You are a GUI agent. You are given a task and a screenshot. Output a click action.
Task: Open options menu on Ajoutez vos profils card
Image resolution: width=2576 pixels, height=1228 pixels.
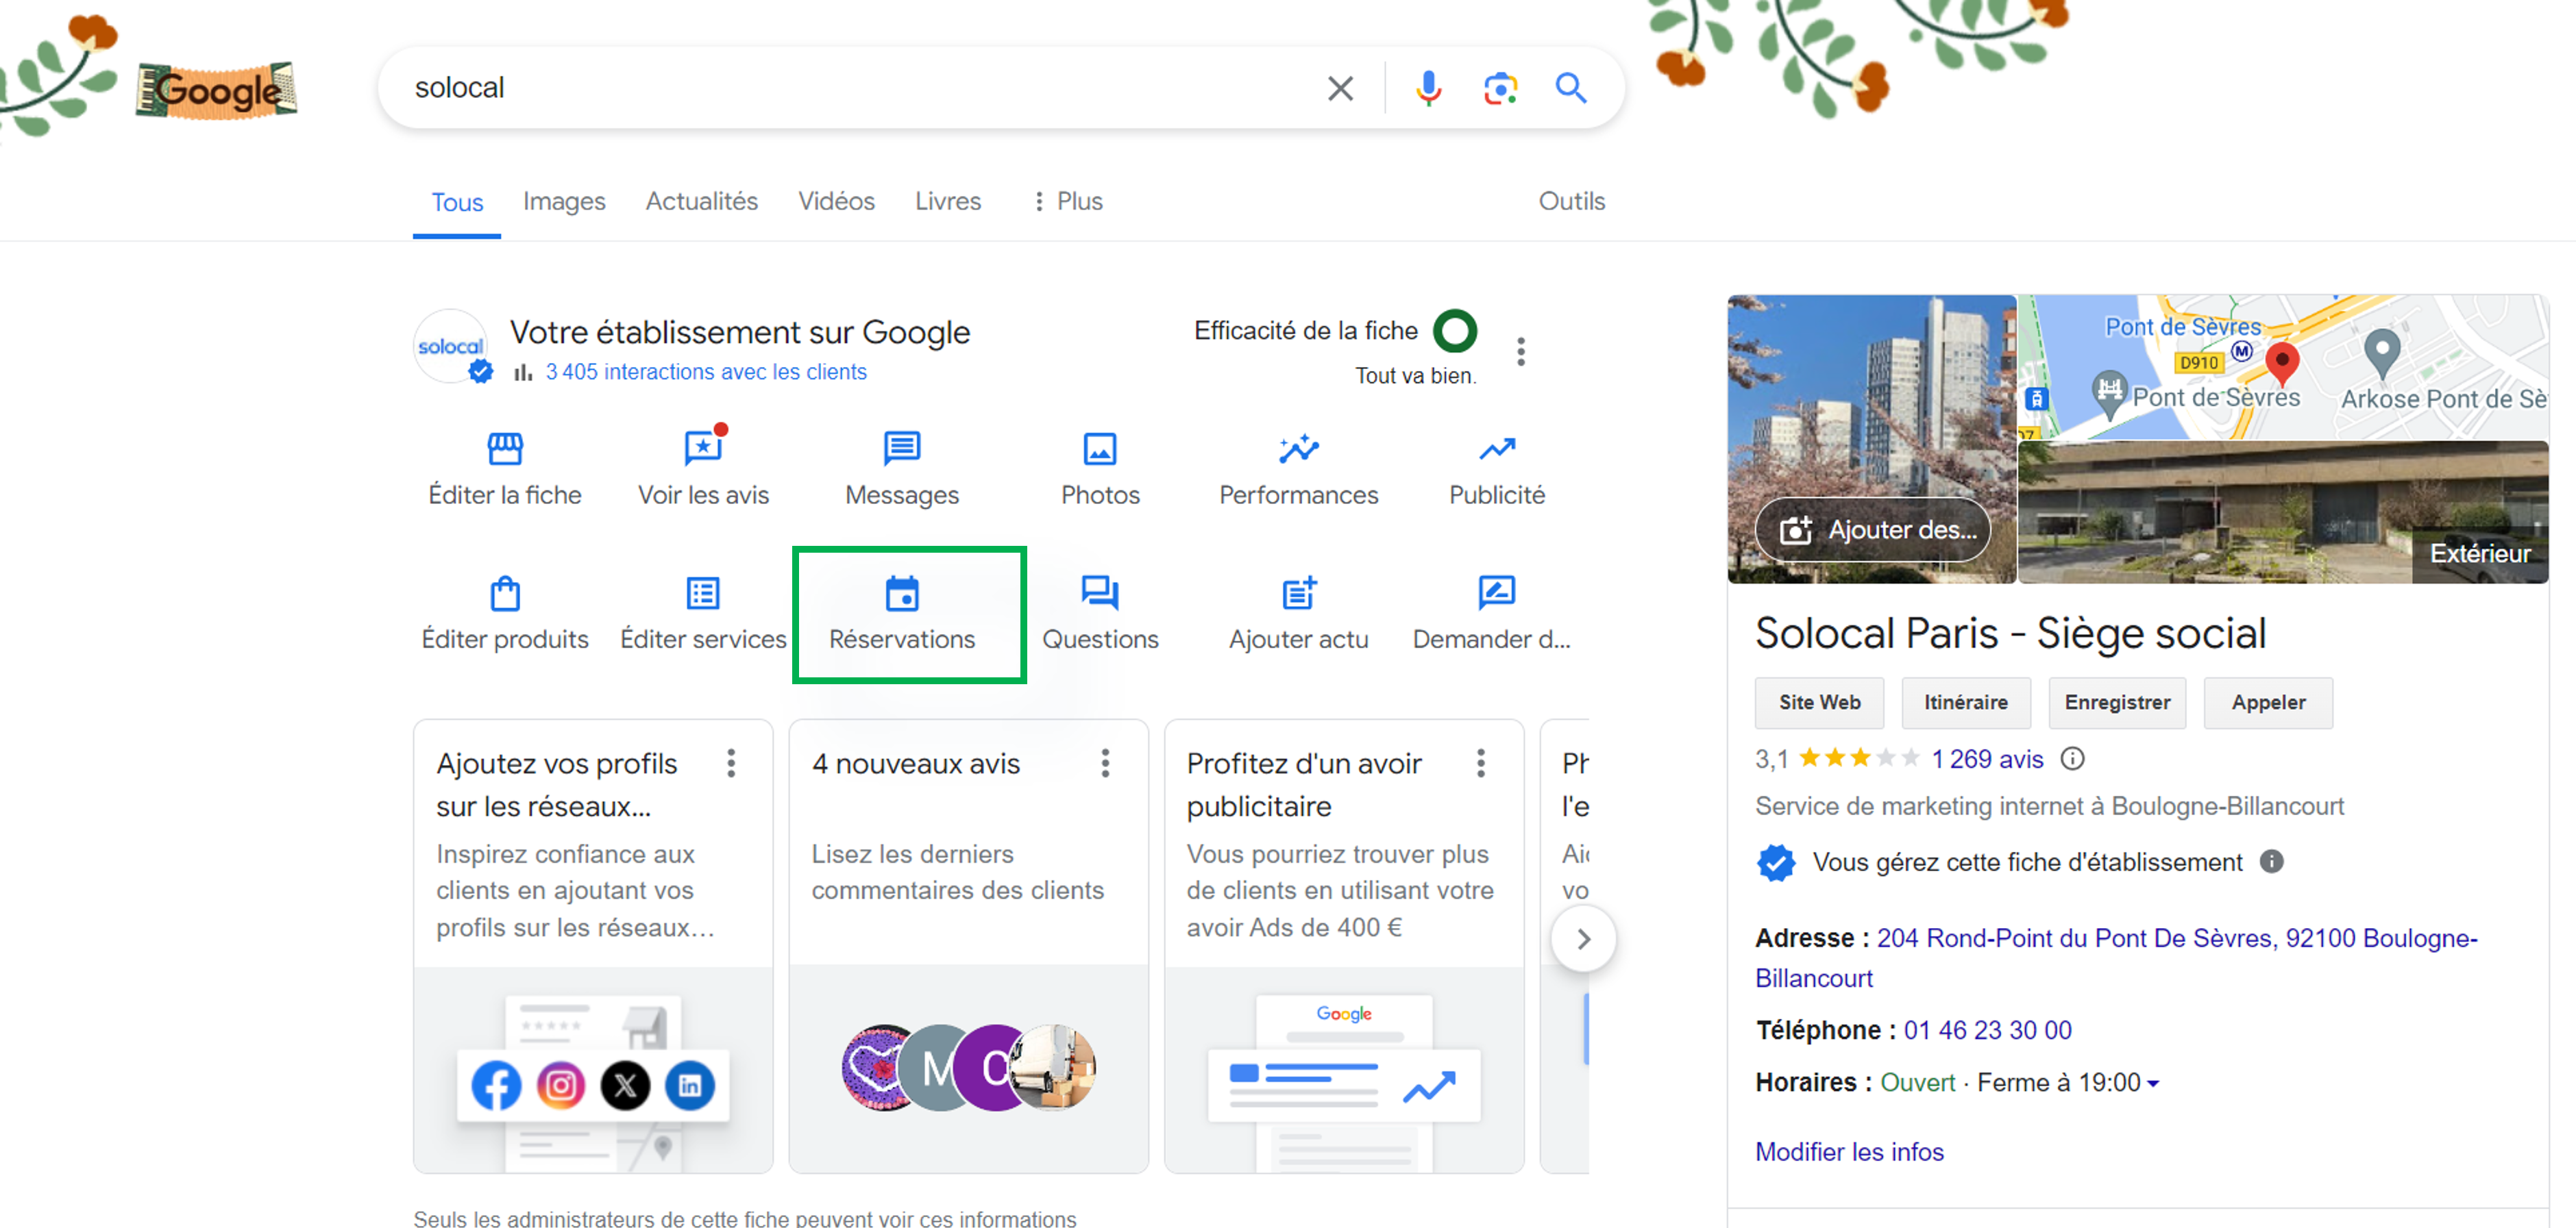(x=731, y=764)
